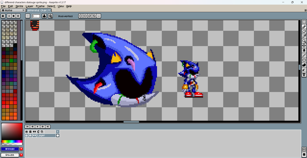Open the palette presets button

point(14,16)
